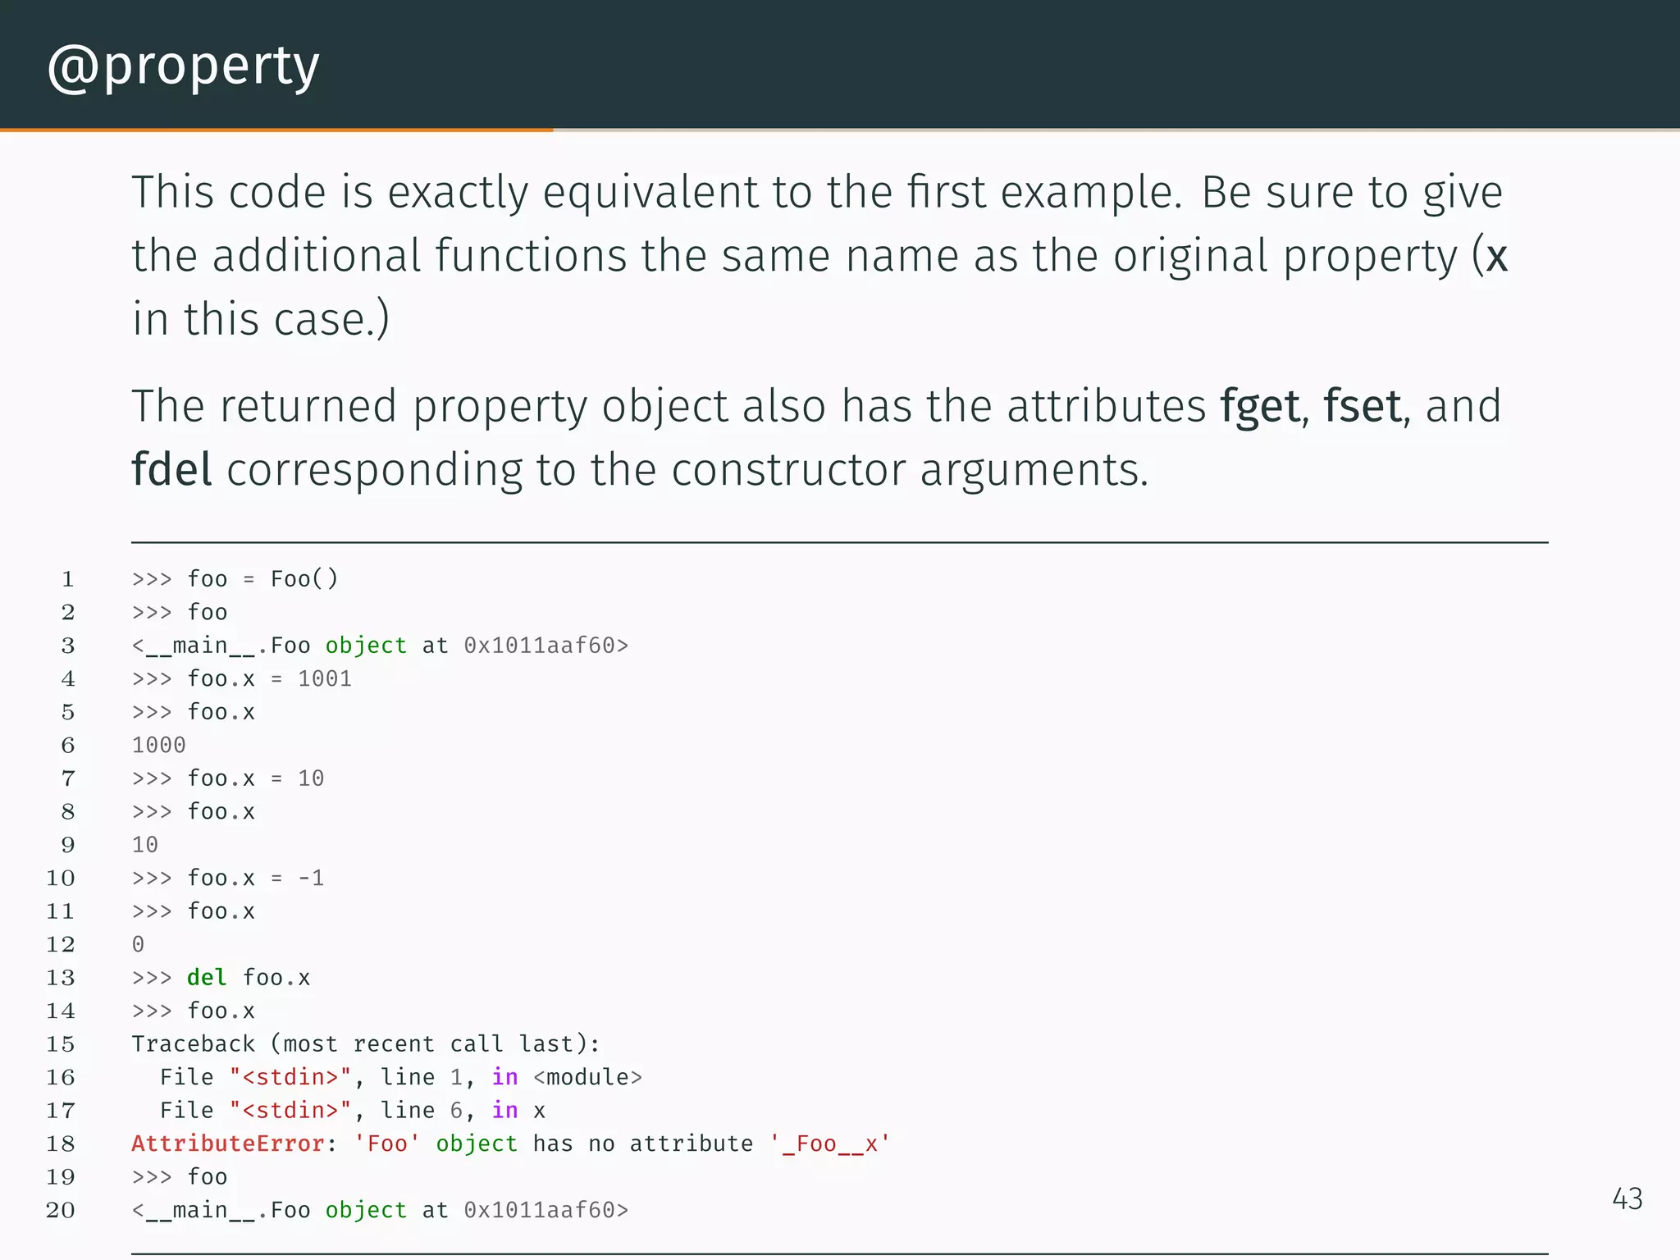Click code line '>>> foo = Foo()'
The height and width of the screenshot is (1260, 1680).
(235, 579)
